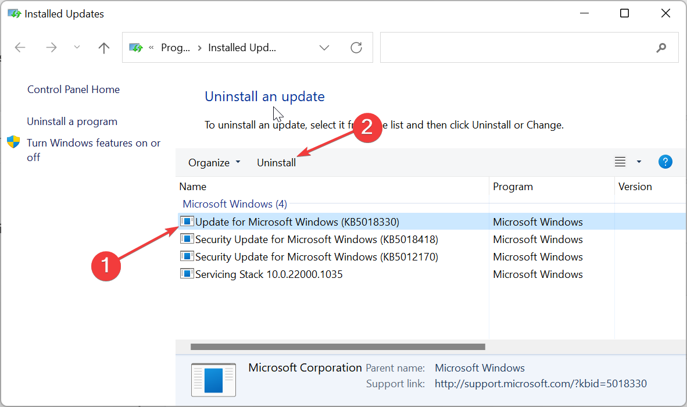The width and height of the screenshot is (687, 407).
Task: Go up one level with Up arrow
Action: click(104, 47)
